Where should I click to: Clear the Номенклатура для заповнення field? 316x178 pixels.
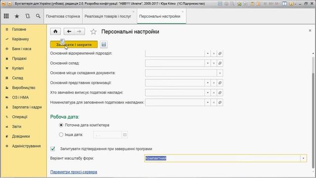pos(214,102)
